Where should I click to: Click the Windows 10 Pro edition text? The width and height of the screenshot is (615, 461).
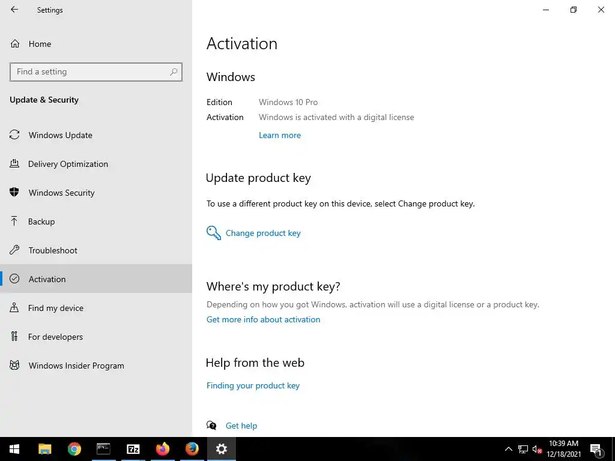288,102
